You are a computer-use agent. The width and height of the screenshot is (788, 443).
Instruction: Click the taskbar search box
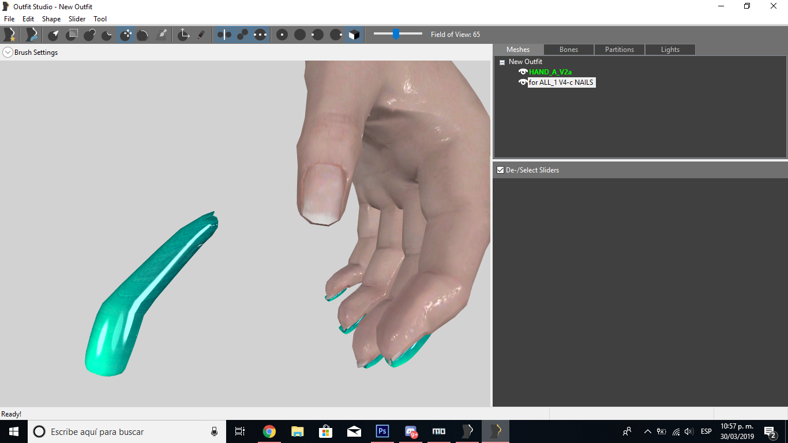pos(127,431)
